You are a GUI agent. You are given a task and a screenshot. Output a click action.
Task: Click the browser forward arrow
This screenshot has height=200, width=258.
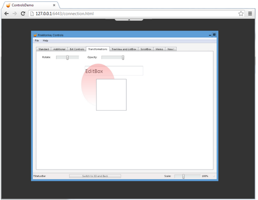pos(15,14)
